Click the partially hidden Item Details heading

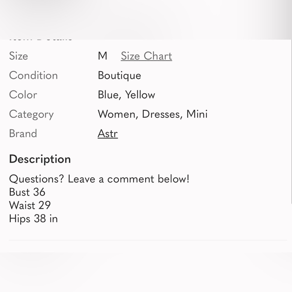click(41, 39)
